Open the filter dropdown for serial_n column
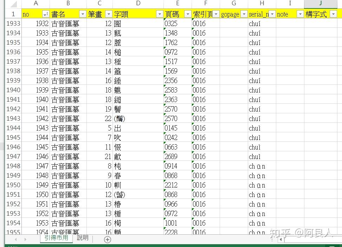The image size is (342, 247). tap(272, 14)
